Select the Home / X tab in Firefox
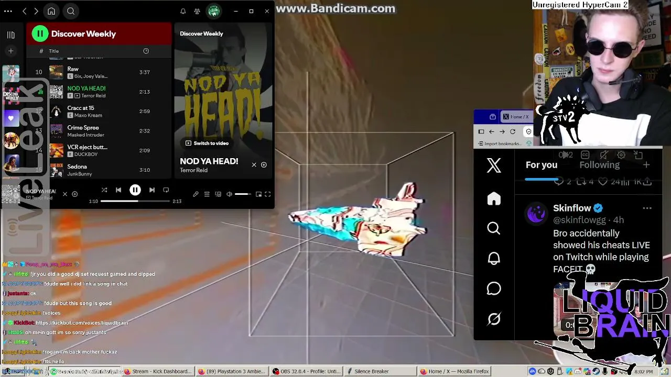The height and width of the screenshot is (377, 671). (516, 117)
